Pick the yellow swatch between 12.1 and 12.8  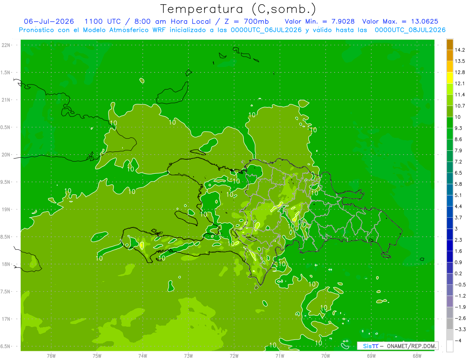pos(450,78)
